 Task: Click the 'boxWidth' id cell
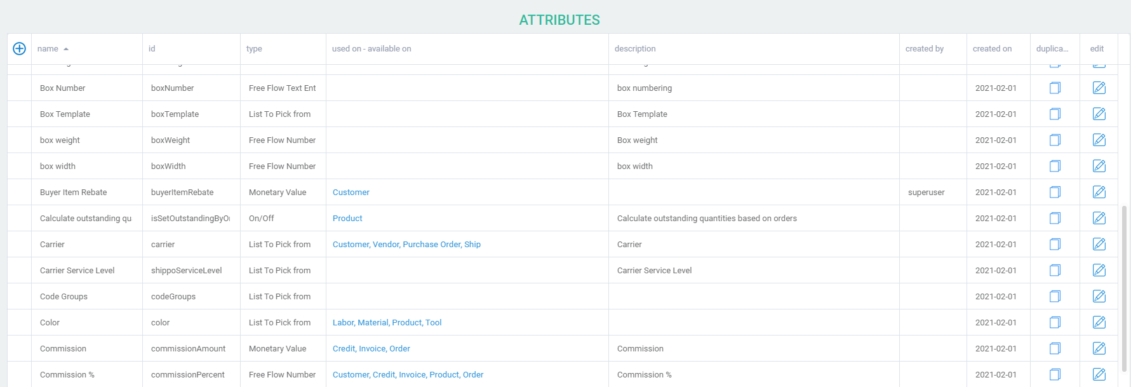[x=191, y=166]
